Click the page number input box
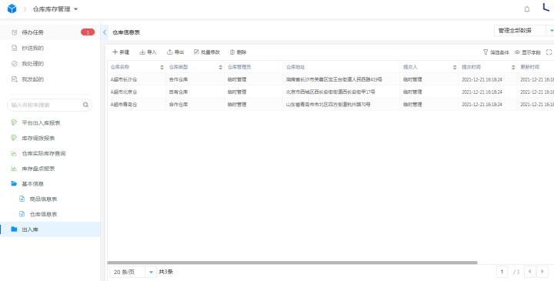Image resolution: width=554 pixels, height=281 pixels. [x=502, y=272]
